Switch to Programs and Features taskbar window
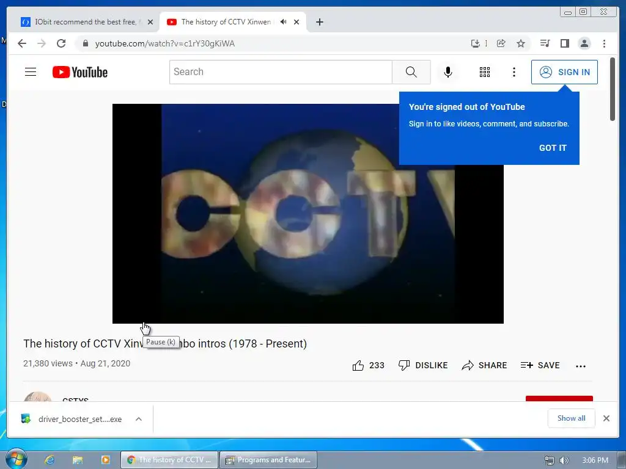The image size is (626, 469). (269, 460)
